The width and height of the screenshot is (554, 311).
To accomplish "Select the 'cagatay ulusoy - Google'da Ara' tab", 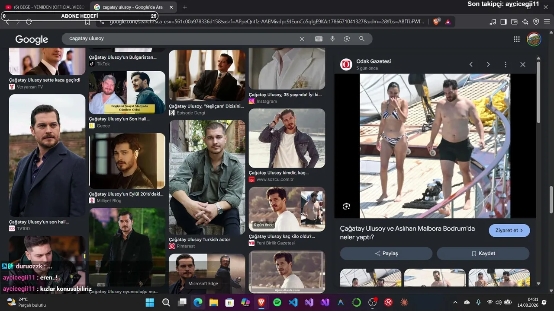I will coord(134,7).
